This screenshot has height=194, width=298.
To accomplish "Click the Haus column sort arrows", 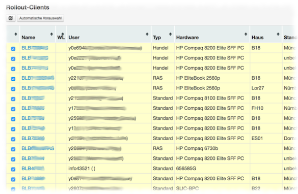I will (278, 34).
